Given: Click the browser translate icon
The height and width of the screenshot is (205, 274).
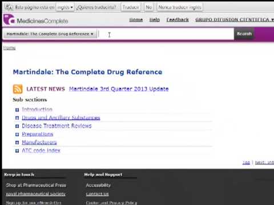Looking at the screenshot, I should [x=9, y=7].
